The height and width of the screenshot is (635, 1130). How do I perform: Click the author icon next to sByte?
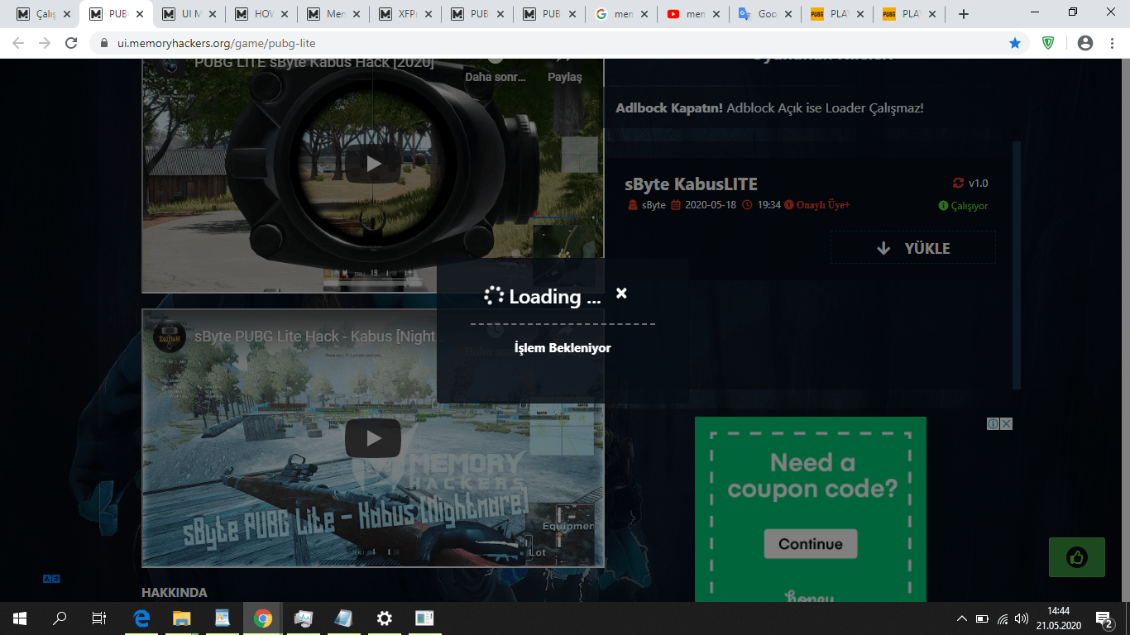633,205
